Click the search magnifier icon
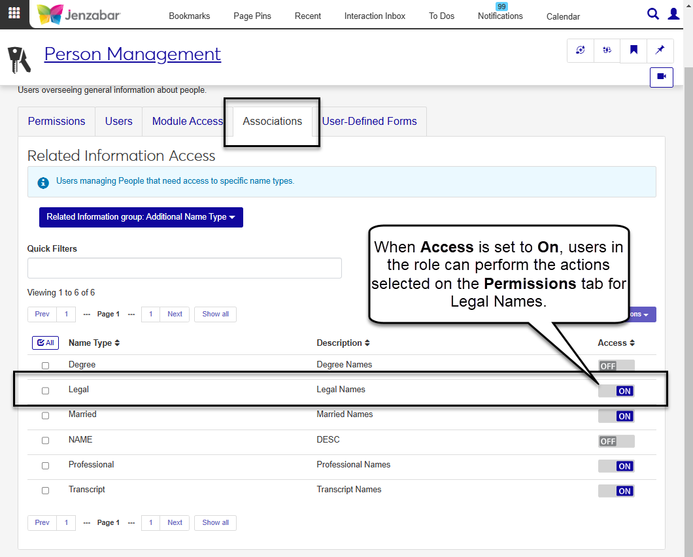This screenshot has width=693, height=557. pyautogui.click(x=652, y=14)
